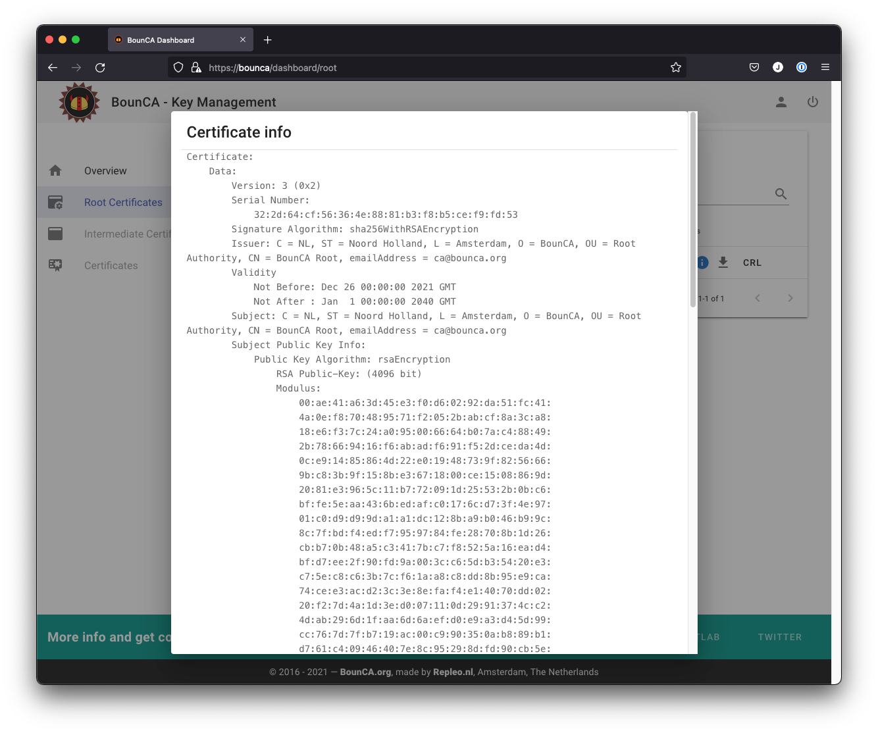The height and width of the screenshot is (733, 878).
Task: Go to next page with right chevron
Action: pos(790,298)
